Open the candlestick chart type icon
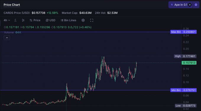 pyautogui.click(x=23, y=20)
